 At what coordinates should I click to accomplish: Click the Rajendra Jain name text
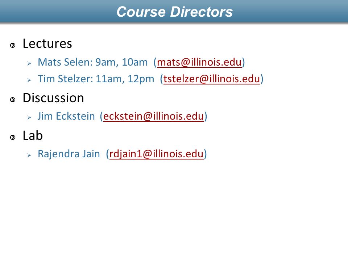tap(69, 154)
